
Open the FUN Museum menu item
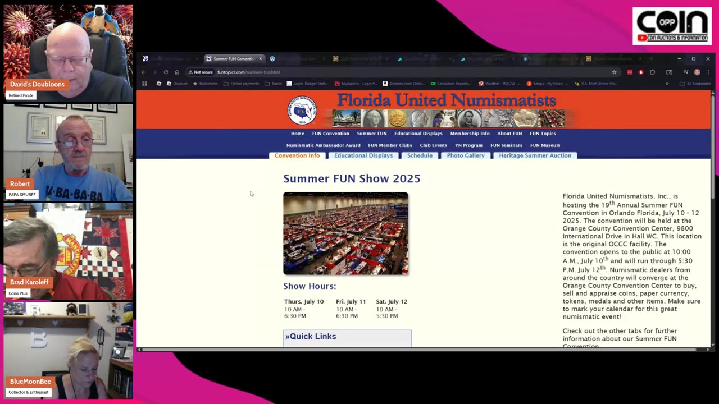[x=545, y=145]
